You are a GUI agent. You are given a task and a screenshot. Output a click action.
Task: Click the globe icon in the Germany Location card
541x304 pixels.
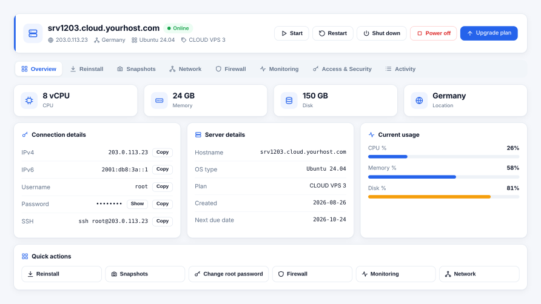(x=419, y=101)
